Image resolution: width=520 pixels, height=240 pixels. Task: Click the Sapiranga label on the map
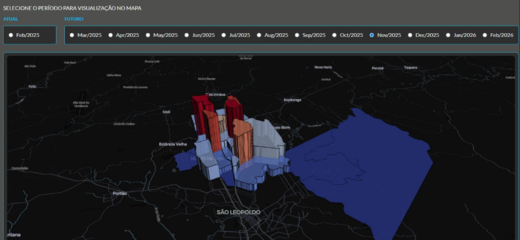tap(292, 100)
